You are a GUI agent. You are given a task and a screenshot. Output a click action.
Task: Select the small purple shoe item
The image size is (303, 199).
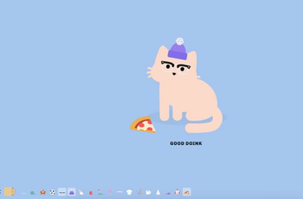coord(168,193)
